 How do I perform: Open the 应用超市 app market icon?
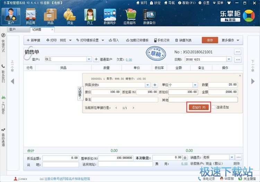click(x=130, y=16)
